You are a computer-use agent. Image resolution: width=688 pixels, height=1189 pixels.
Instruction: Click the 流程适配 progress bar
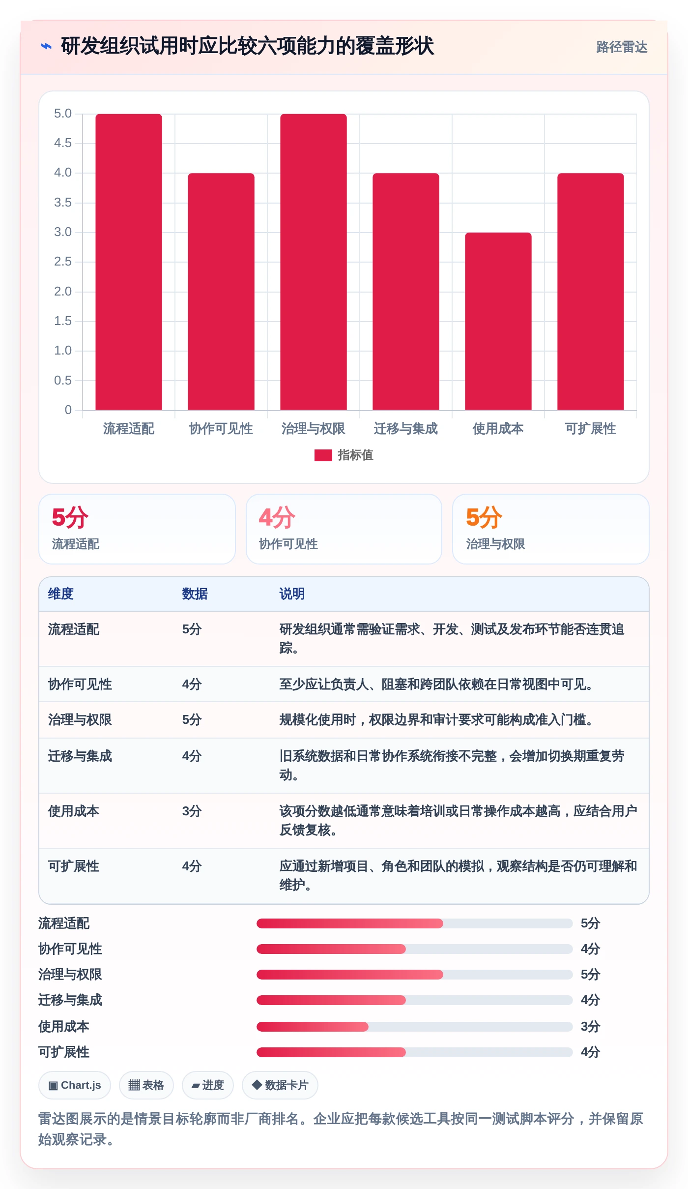(x=415, y=923)
